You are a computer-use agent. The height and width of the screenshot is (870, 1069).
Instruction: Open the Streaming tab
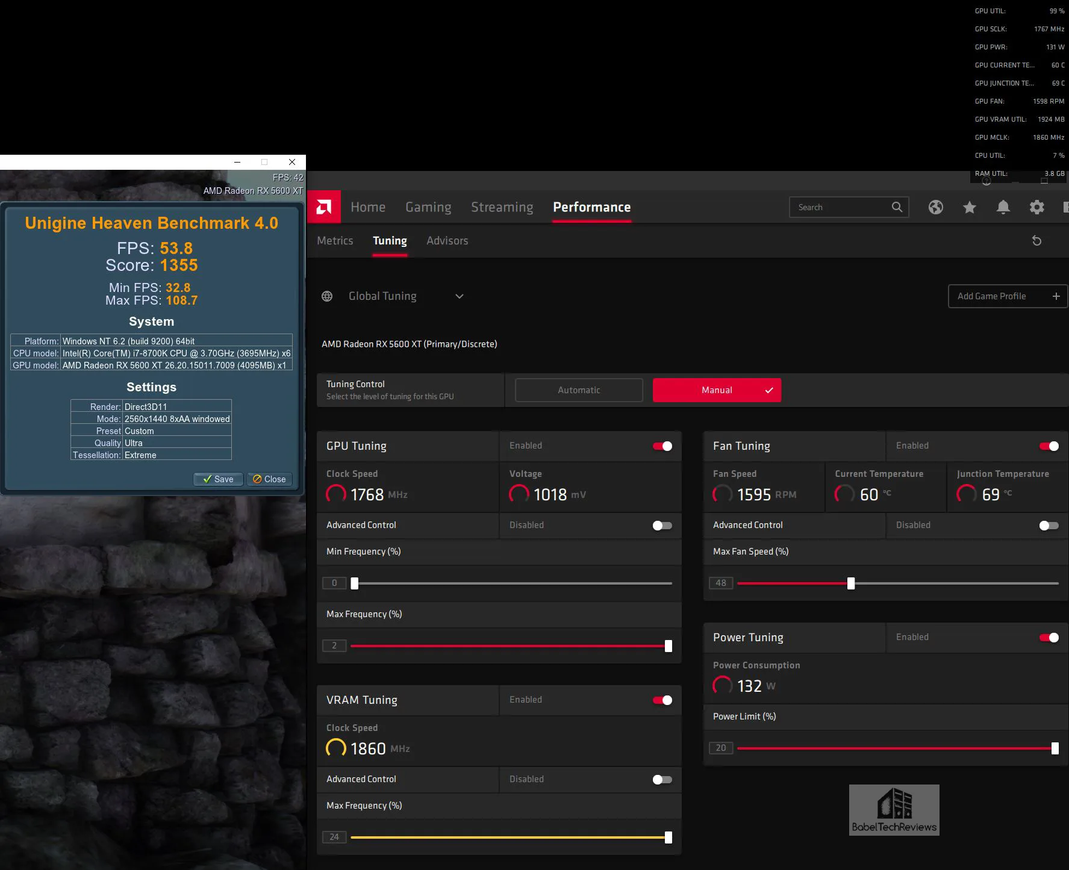[x=502, y=207]
